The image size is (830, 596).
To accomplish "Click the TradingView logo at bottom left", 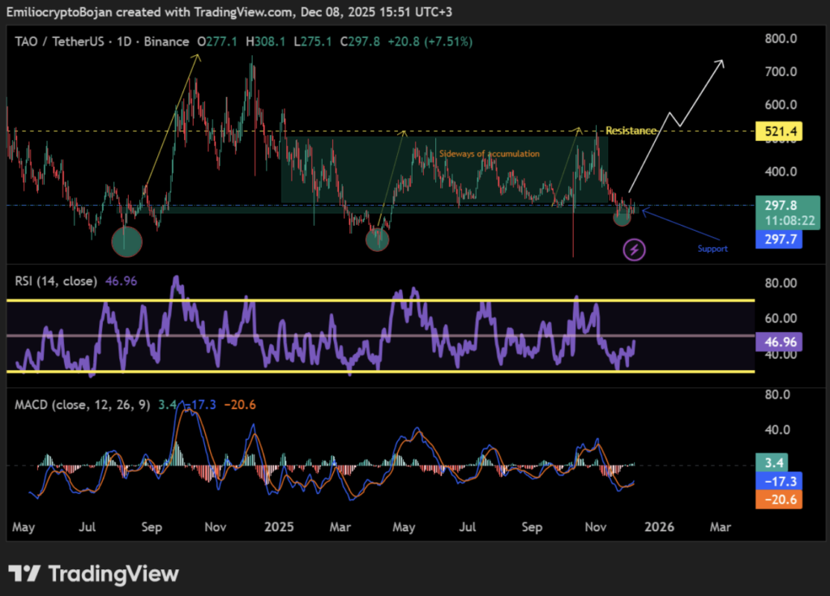I will coord(93,574).
